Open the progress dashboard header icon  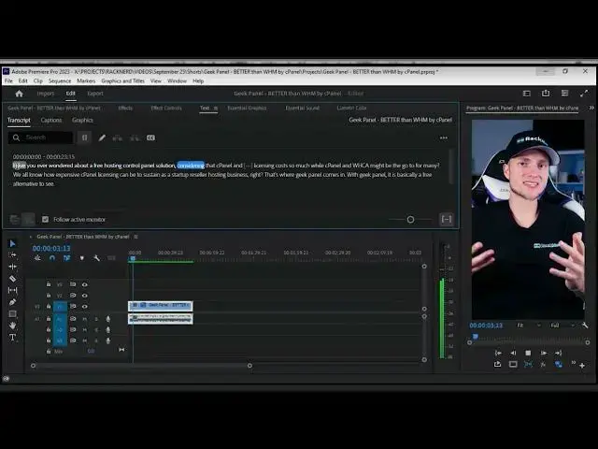point(564,94)
